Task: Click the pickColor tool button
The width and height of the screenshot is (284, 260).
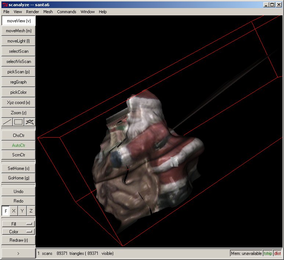Action: pos(18,92)
